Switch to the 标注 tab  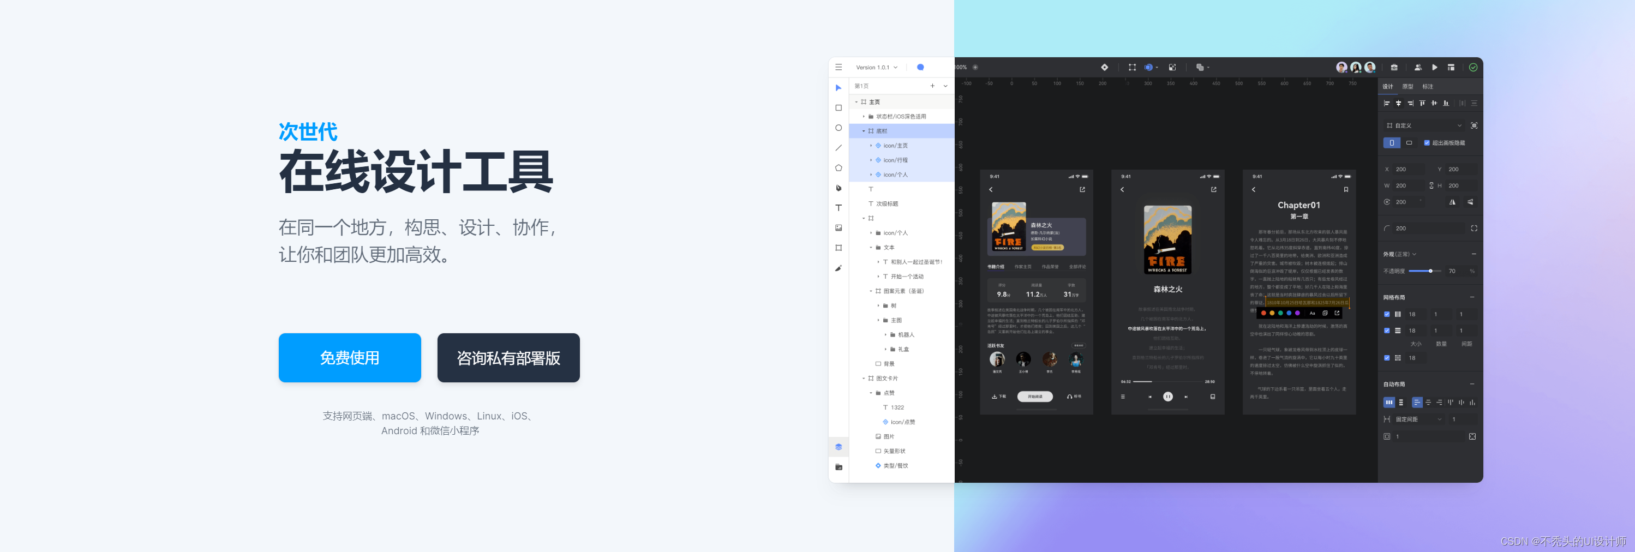pyautogui.click(x=1428, y=86)
